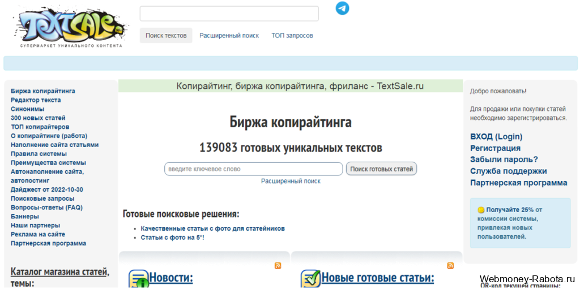The image size is (580, 289).
Task: Open Новые готовые статьи heading link
Action: [x=378, y=277]
